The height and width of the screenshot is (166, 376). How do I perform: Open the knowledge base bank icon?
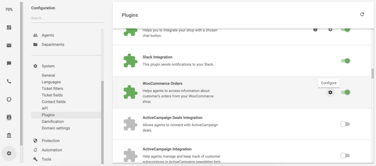pyautogui.click(x=9, y=135)
